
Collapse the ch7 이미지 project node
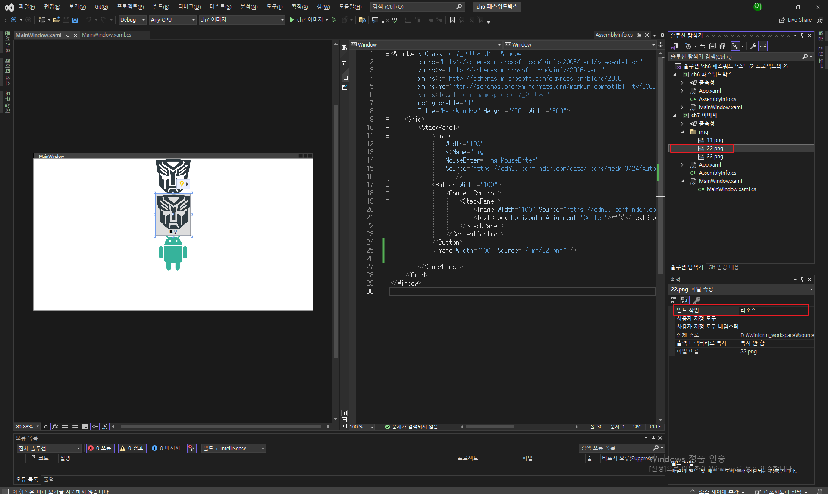click(674, 116)
